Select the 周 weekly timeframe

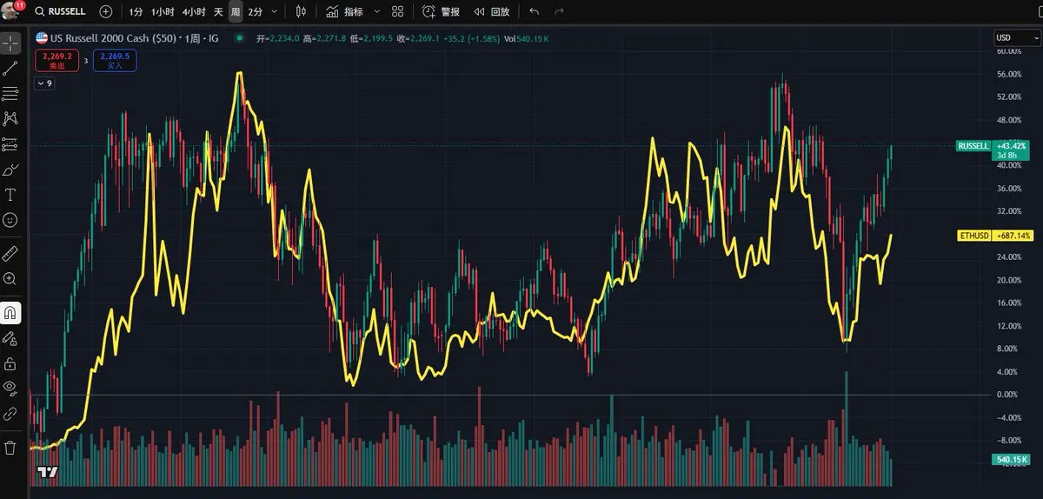point(236,12)
